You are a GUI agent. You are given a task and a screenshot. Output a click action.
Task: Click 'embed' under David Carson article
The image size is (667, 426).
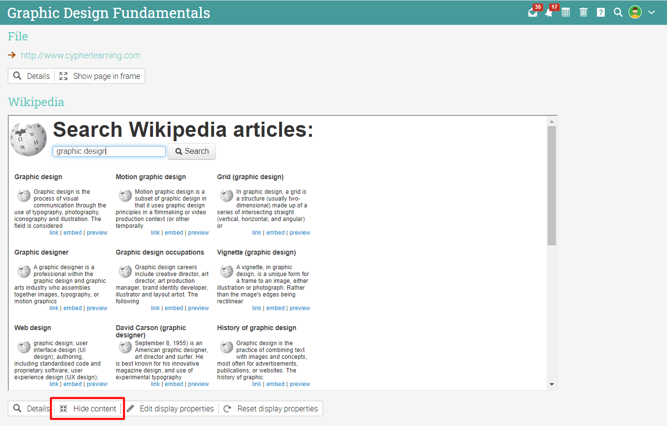tap(174, 384)
